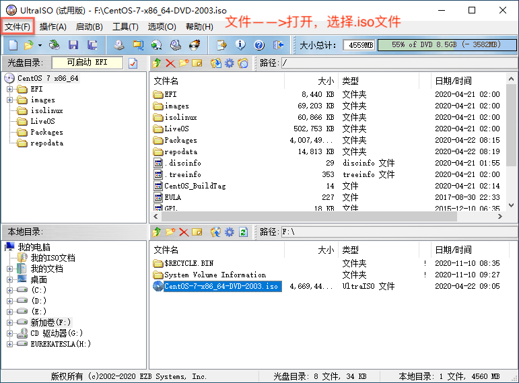Create new folder in disc directory pane
The height and width of the screenshot is (383, 519).
coord(184,63)
